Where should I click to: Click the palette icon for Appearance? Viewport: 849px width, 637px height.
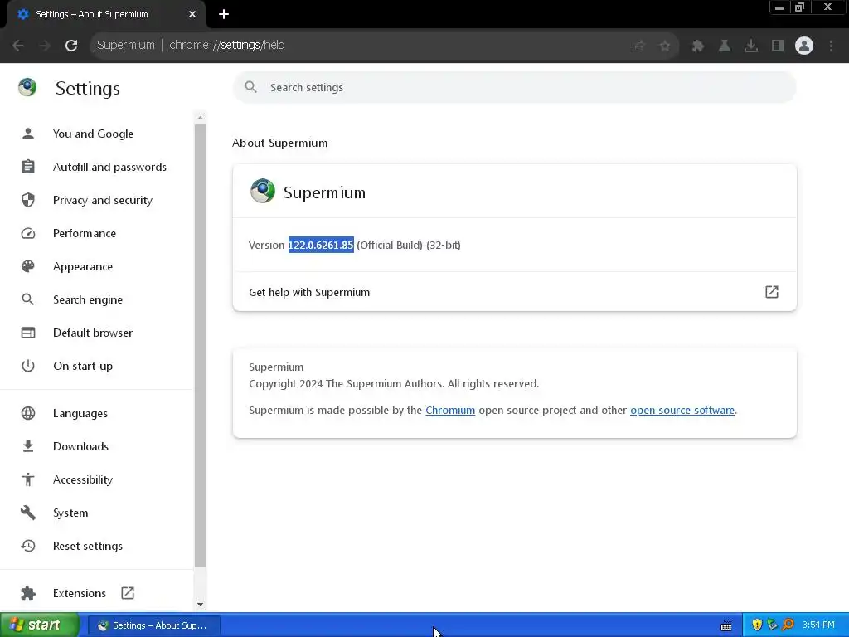[28, 266]
